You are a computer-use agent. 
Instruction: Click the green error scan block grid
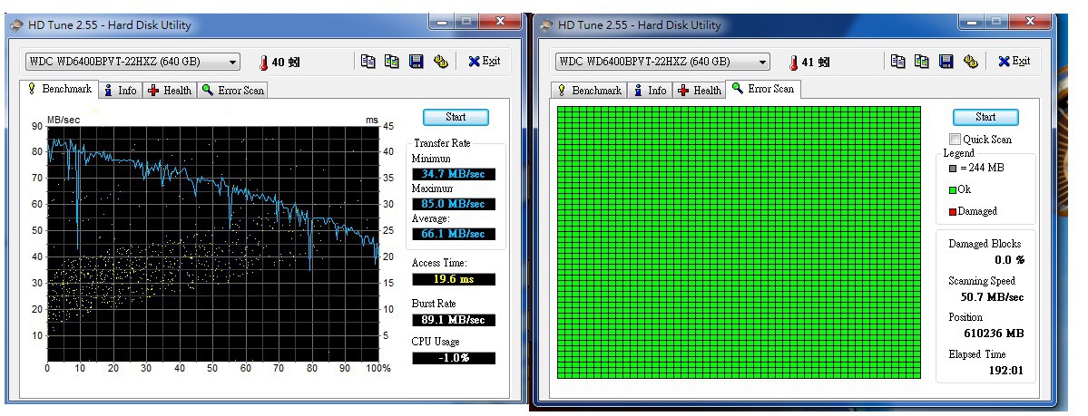[739, 243]
